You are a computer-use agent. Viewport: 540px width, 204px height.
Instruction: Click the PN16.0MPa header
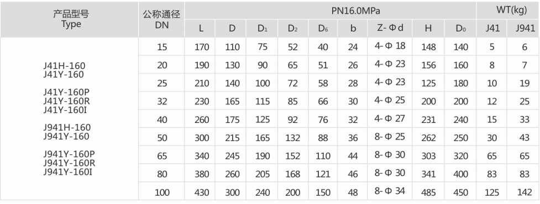[331, 10]
